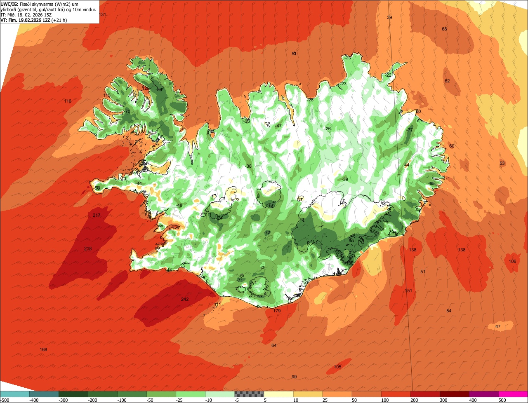Click the dark maroon 300 to 400 swatch
The image size is (528, 403).
(455, 394)
